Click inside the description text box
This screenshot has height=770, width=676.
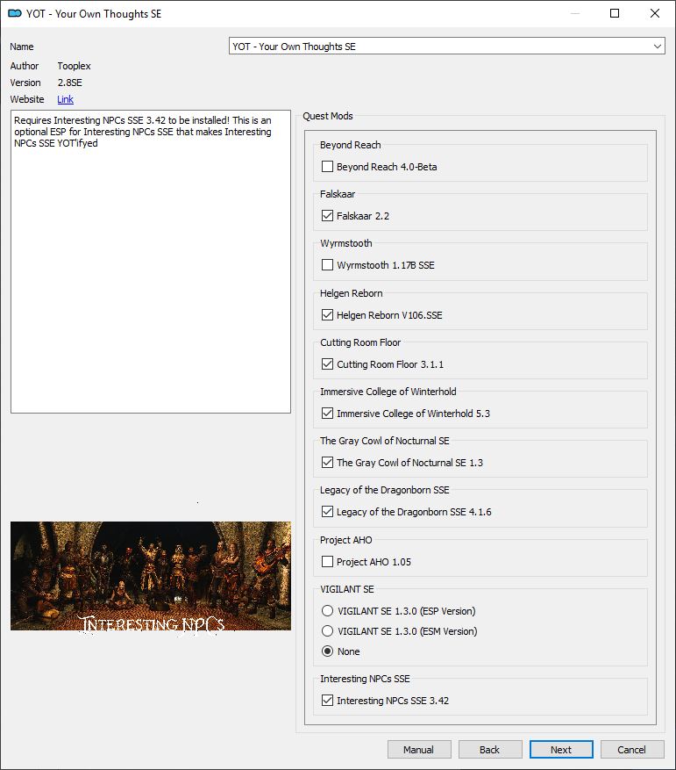tap(151, 262)
